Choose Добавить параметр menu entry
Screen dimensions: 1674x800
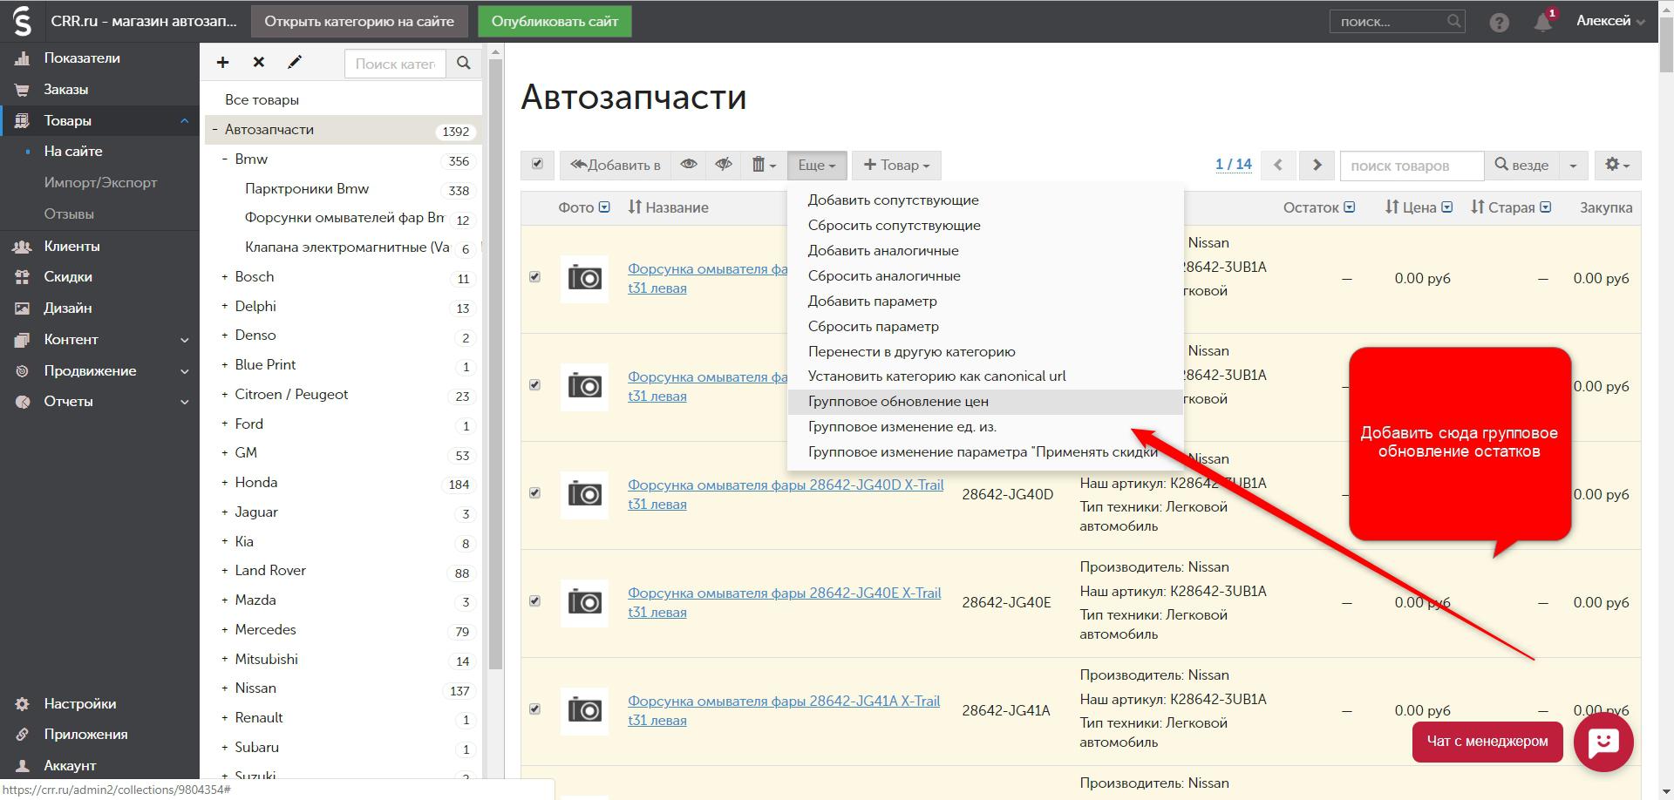872,302
